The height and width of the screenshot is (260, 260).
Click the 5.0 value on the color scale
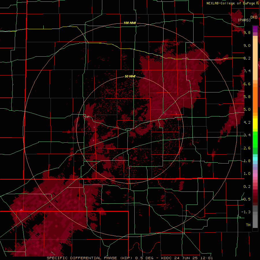(x=247, y=109)
